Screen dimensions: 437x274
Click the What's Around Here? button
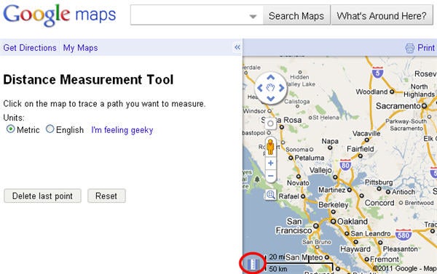click(382, 16)
